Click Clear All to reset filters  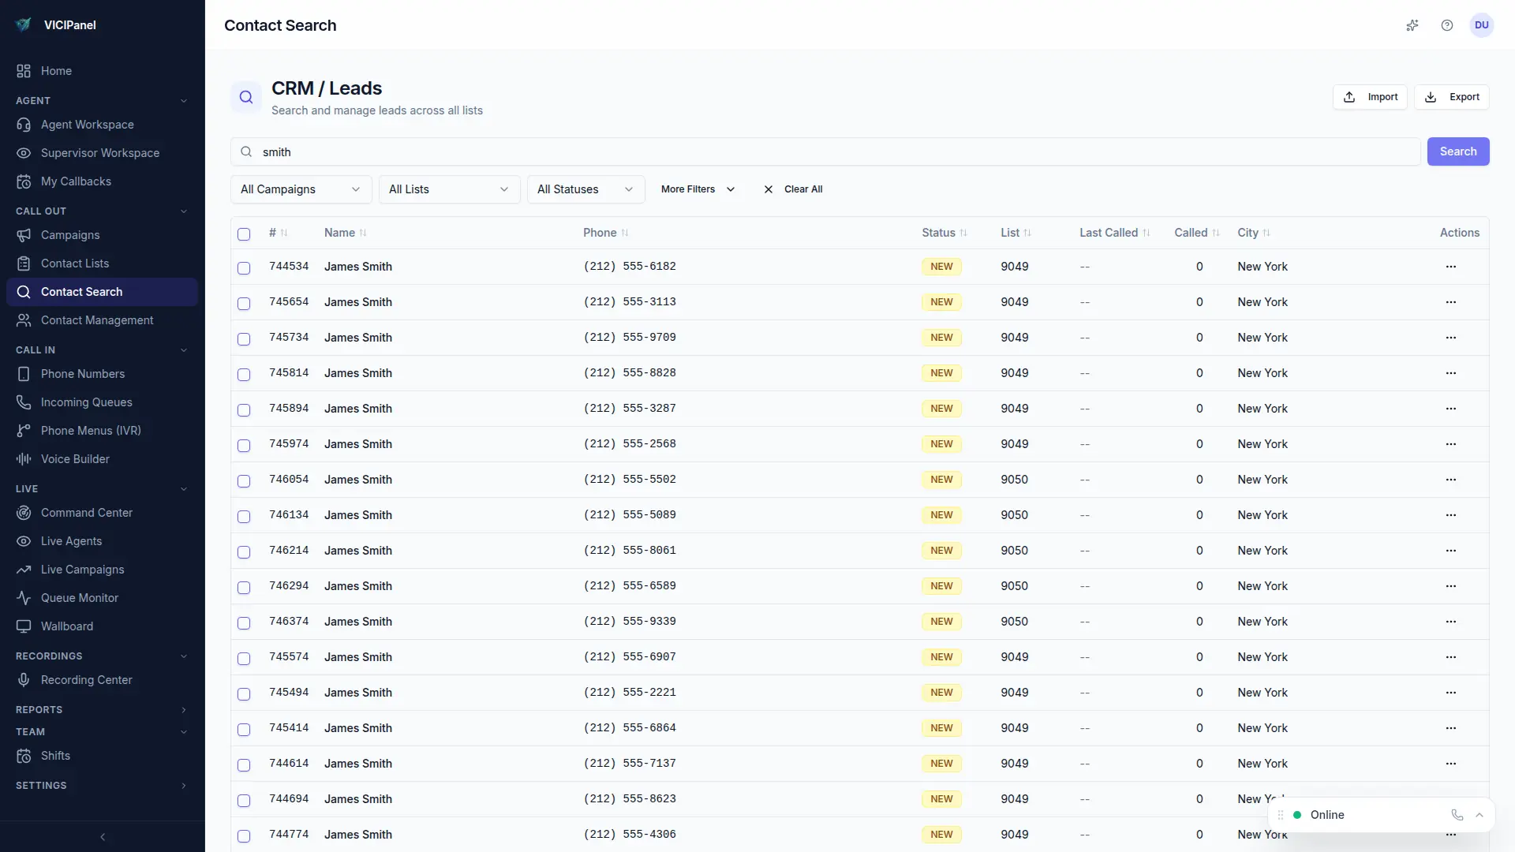point(802,189)
